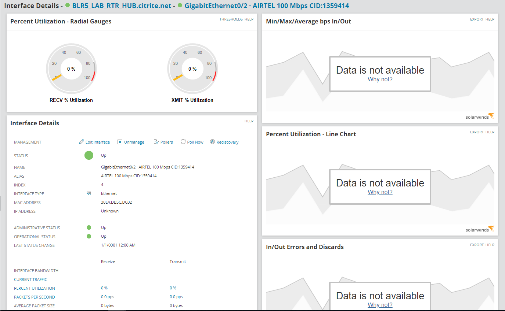Click the Unmanage pause icon

pos(120,142)
